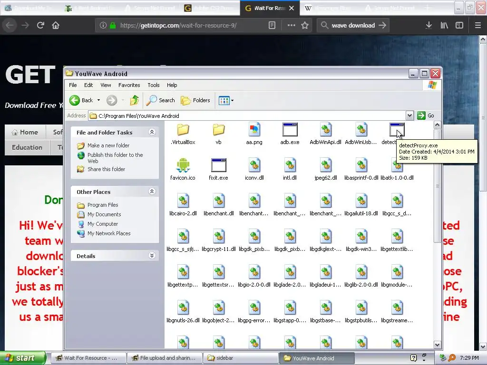
Task: Click Education on the website navigation
Action: point(27,147)
